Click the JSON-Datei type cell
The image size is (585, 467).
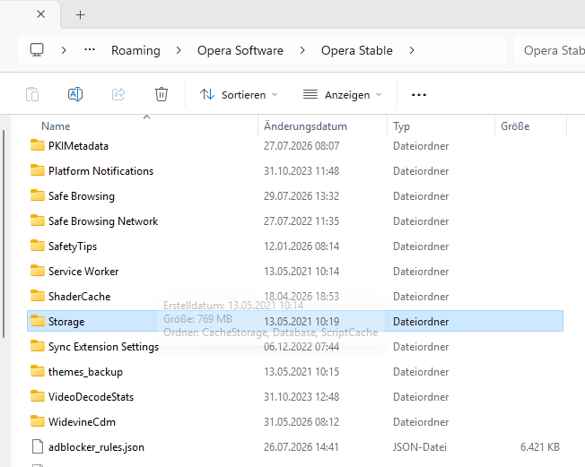click(420, 447)
